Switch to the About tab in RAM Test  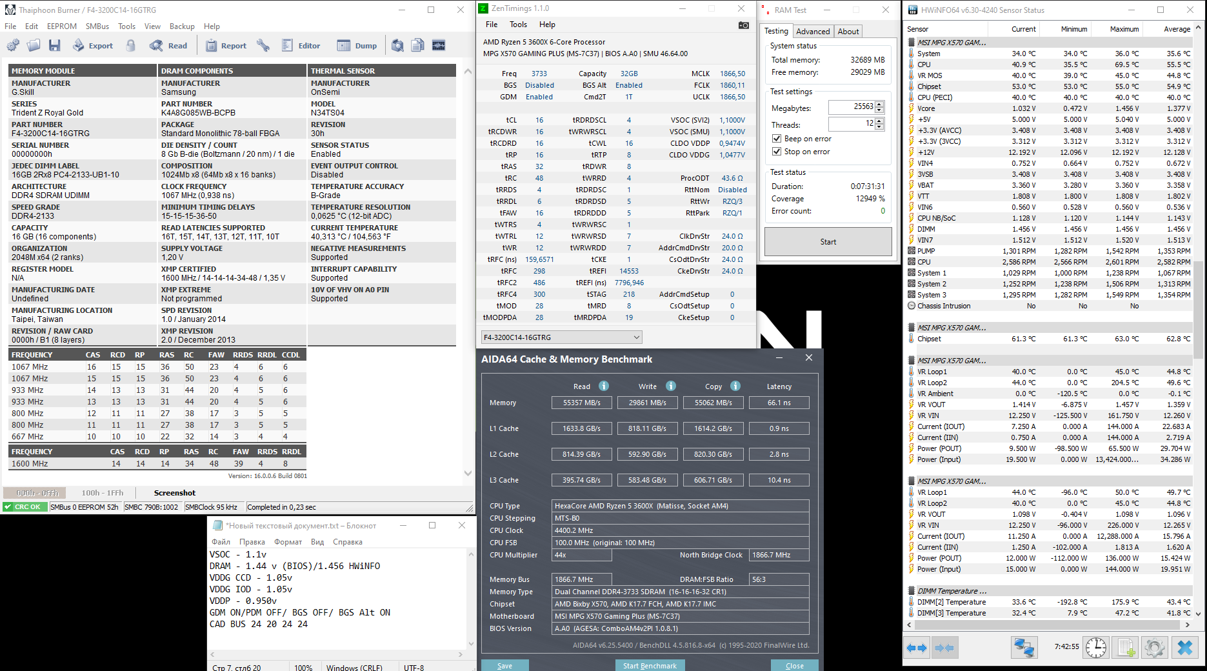tap(848, 32)
